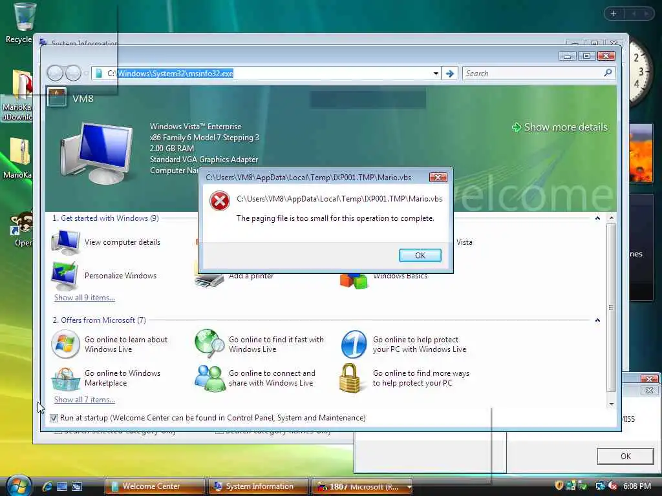Click the find it fast globe icon
The image size is (662, 496).
coord(210,344)
